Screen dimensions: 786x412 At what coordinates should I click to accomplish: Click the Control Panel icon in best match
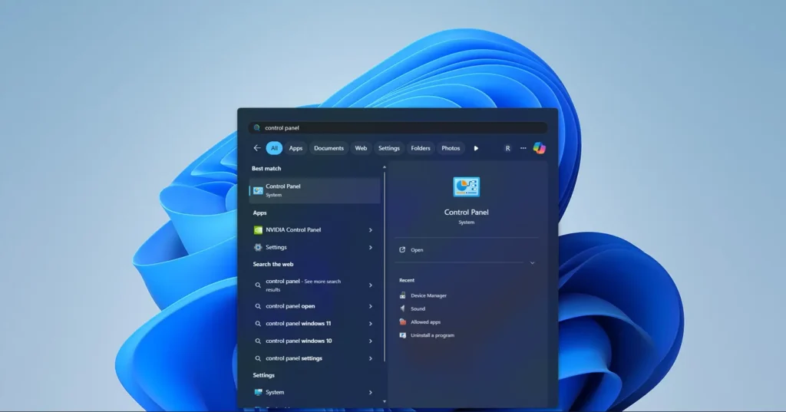pos(258,190)
